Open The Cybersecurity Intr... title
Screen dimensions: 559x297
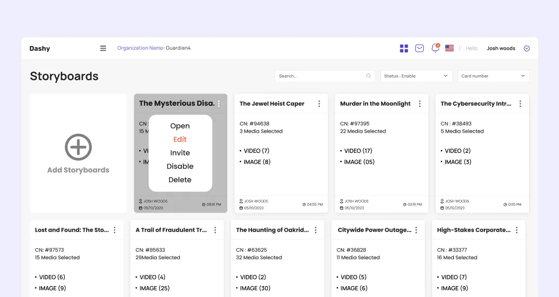476,104
